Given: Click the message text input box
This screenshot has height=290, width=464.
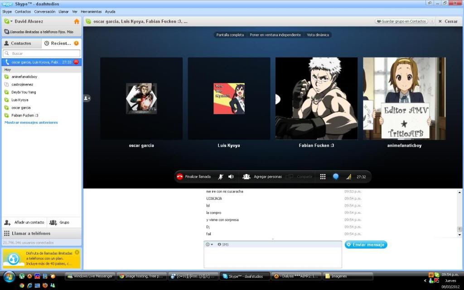Looking at the screenshot, I should pos(272,257).
